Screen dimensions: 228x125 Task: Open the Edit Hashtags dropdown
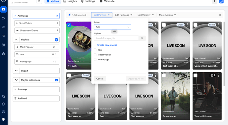pyautogui.click(x=124, y=15)
